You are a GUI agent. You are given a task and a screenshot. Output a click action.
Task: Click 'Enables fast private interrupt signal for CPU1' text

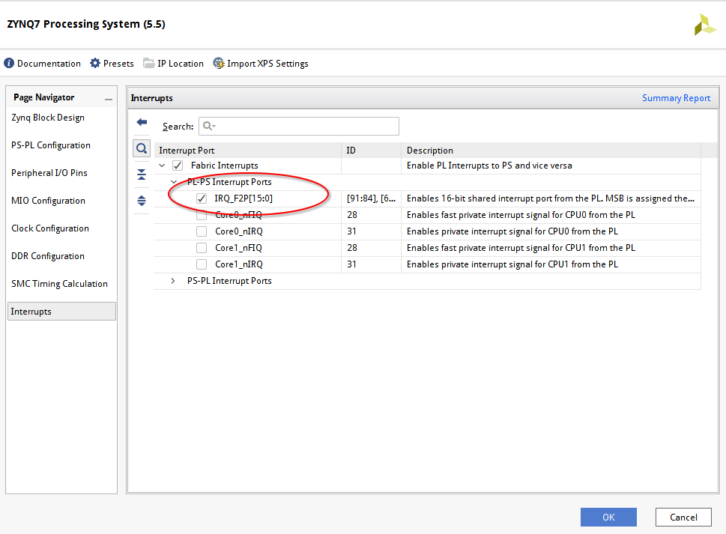[x=521, y=248]
